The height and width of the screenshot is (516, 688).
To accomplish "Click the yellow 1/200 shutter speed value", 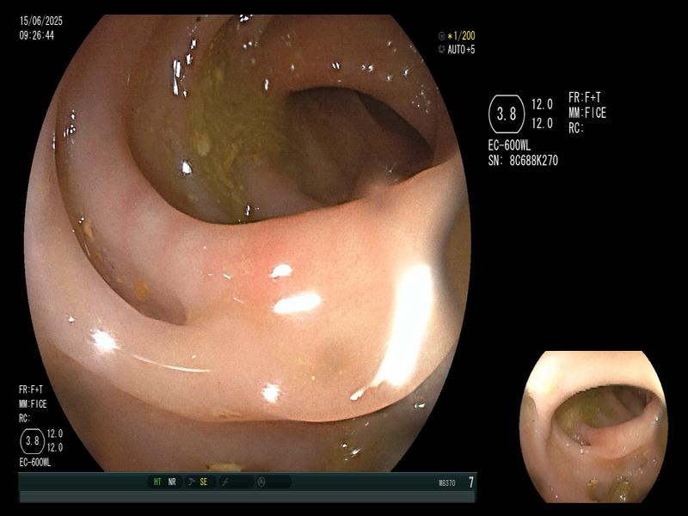I will (x=462, y=36).
